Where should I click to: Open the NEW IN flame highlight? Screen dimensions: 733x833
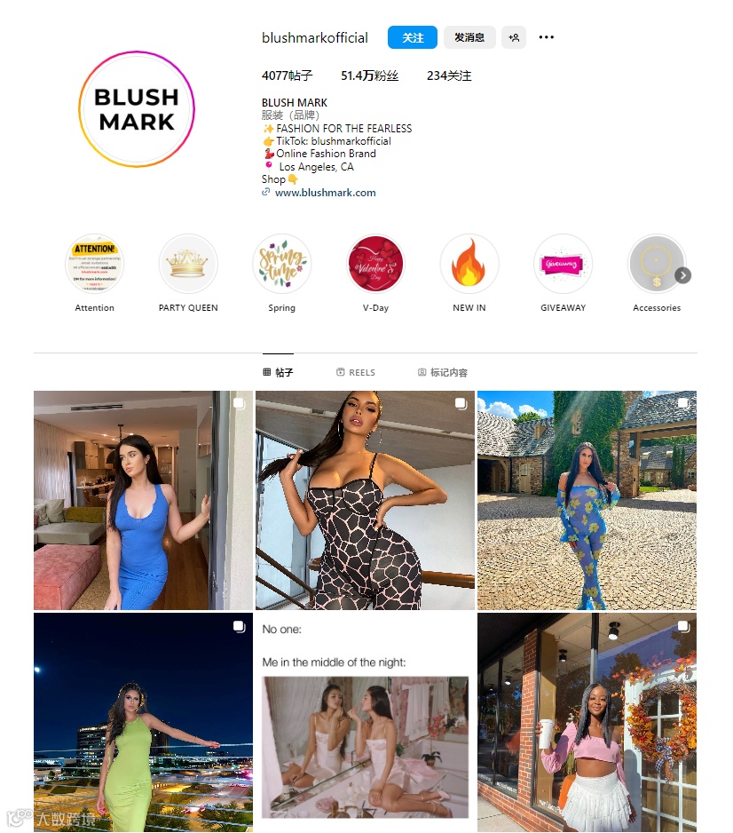[469, 264]
